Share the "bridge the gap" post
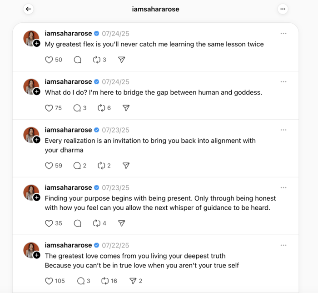318x293 pixels. [x=126, y=108]
